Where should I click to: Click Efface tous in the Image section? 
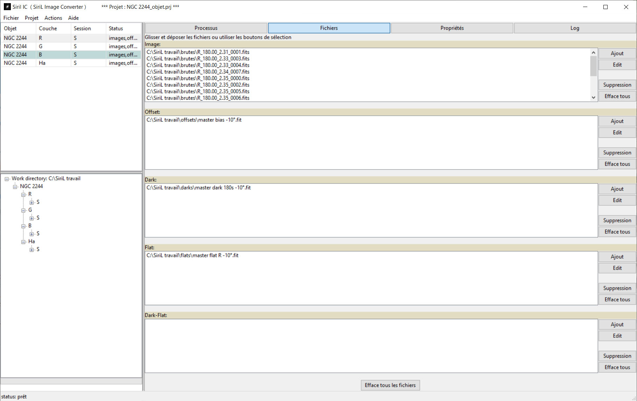(x=617, y=96)
